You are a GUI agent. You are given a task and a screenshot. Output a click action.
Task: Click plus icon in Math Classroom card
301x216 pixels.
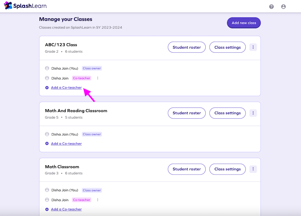pos(47,209)
